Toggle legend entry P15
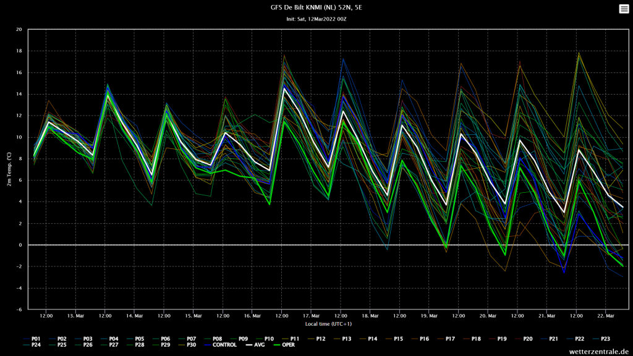This screenshot has width=633, height=356. (394, 339)
